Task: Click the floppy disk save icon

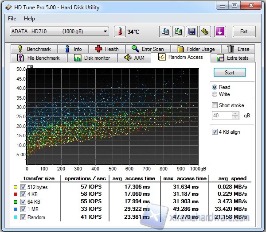Action: click(192, 31)
